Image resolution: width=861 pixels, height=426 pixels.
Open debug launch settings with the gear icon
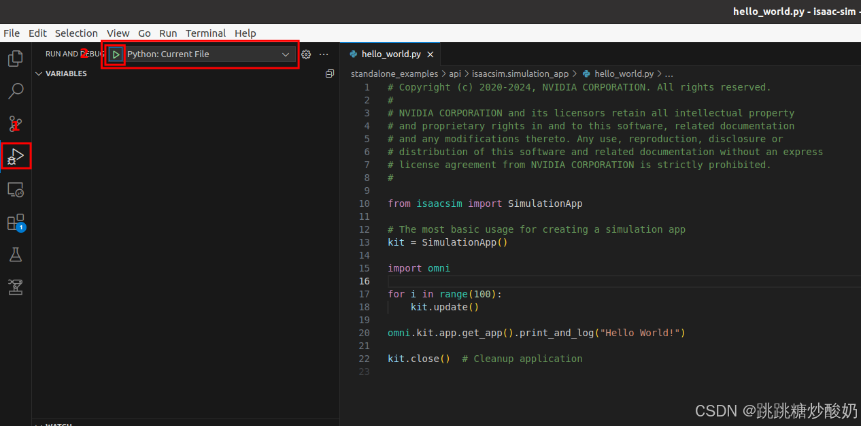click(305, 54)
